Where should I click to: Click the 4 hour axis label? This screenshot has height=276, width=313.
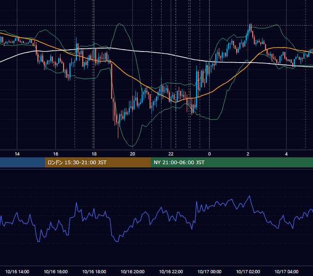click(x=286, y=154)
